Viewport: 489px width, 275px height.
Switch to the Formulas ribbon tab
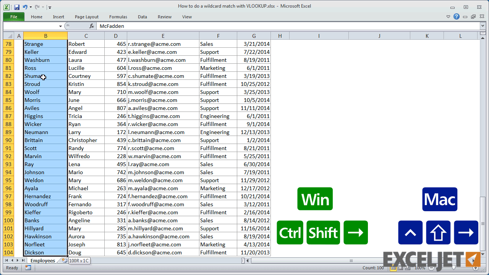[118, 17]
